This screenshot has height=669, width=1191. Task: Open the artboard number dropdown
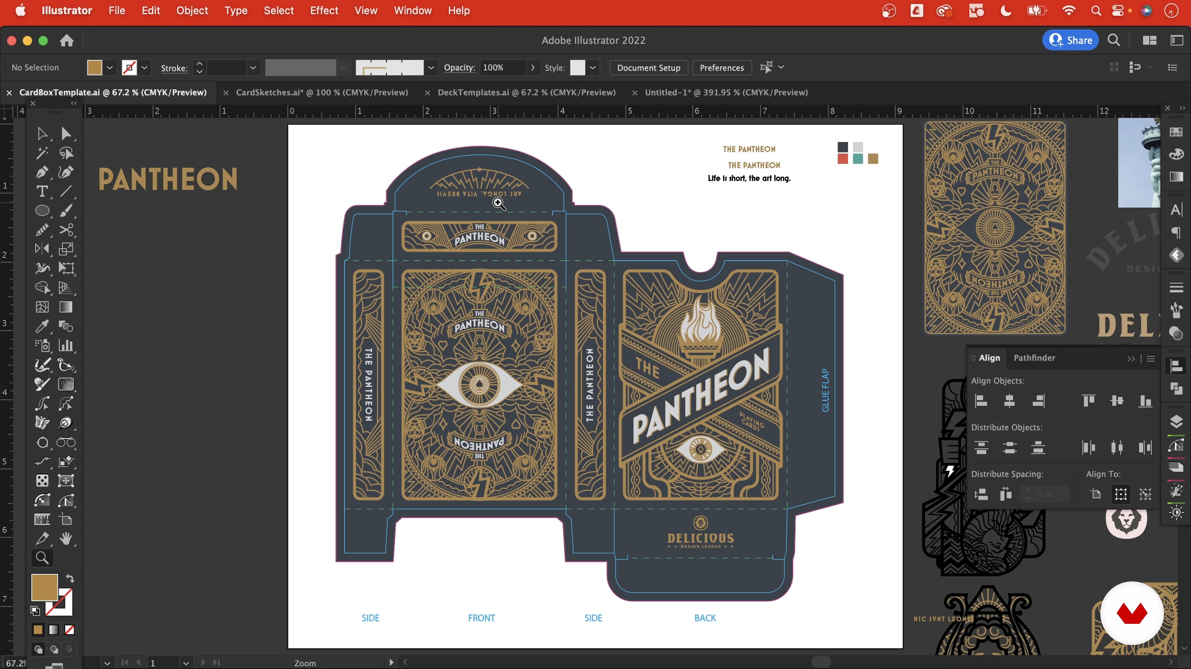pyautogui.click(x=186, y=663)
